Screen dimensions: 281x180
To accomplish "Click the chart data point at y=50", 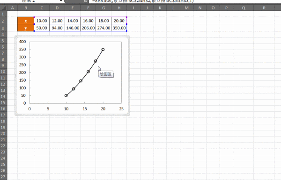I will coord(66,96).
